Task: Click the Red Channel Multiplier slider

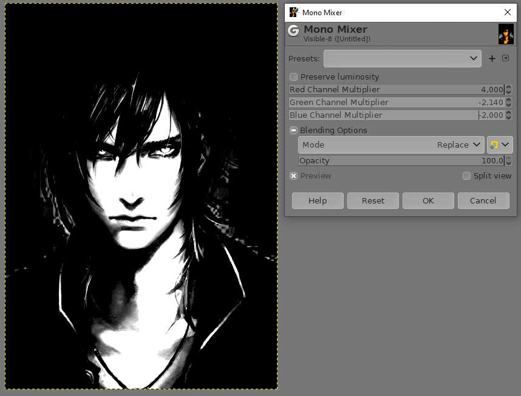Action: coord(396,89)
